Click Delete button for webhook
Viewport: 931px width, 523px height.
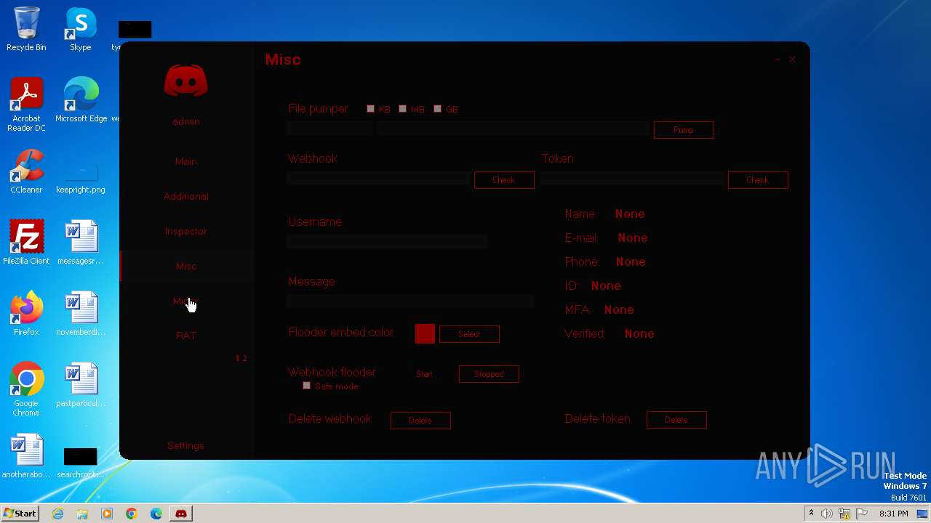[x=420, y=421]
